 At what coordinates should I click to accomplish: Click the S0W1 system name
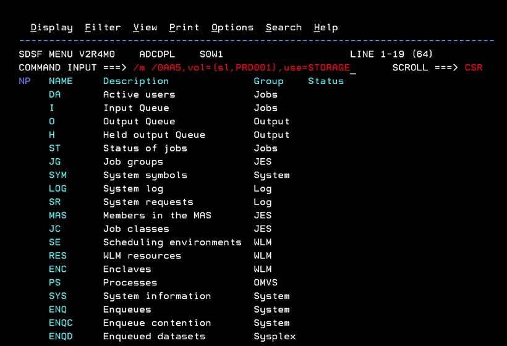(x=211, y=54)
